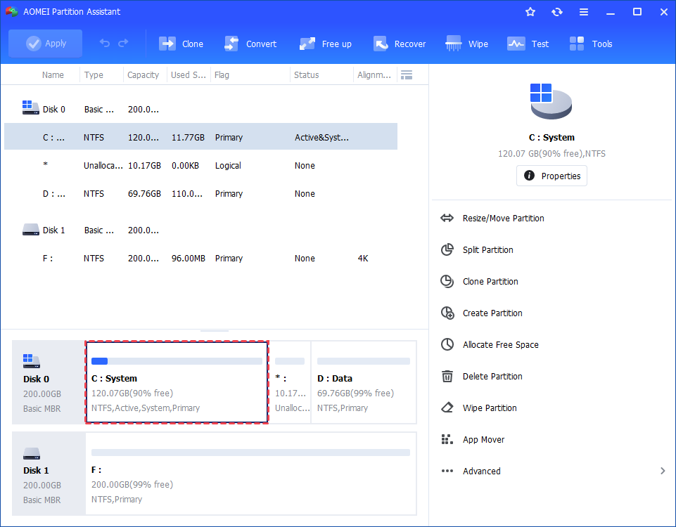Click the C: System usage bar
Screen dimensions: 676x527
tap(177, 361)
